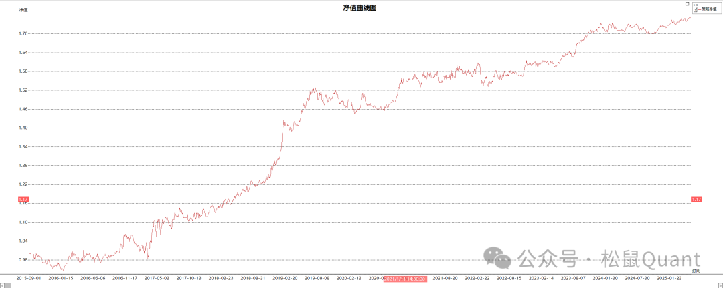Viewport: 723px width, 288px height.
Task: Click the highlighted 2021/1/11 14:30:00 time marker
Action: pos(405,278)
